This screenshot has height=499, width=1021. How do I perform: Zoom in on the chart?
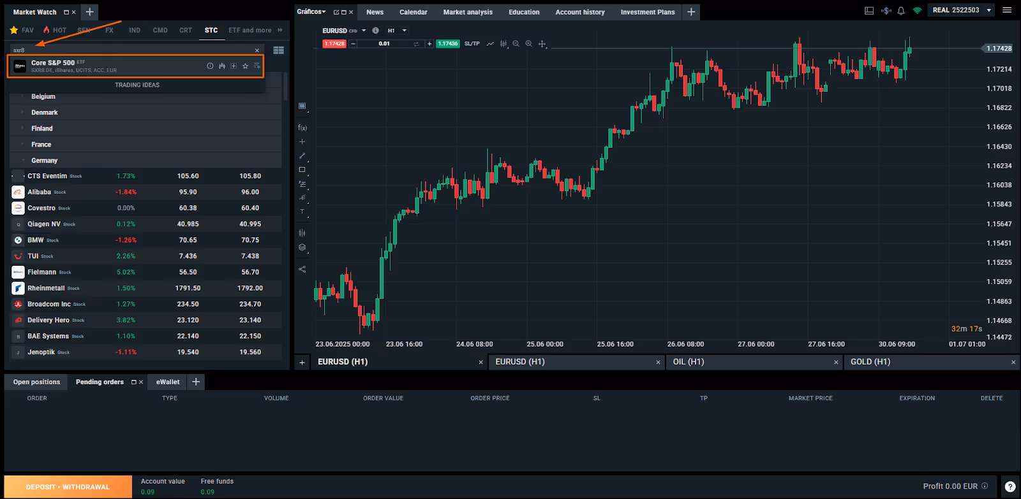529,44
